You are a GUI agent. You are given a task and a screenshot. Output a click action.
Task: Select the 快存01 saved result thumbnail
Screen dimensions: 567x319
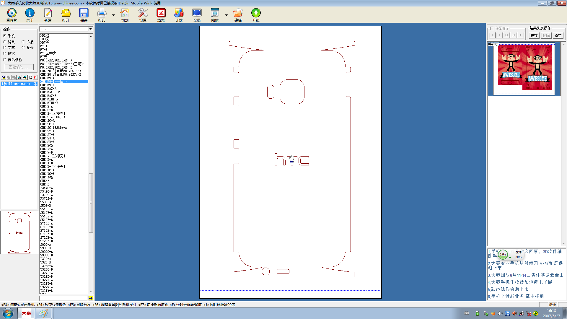pyautogui.click(x=524, y=69)
